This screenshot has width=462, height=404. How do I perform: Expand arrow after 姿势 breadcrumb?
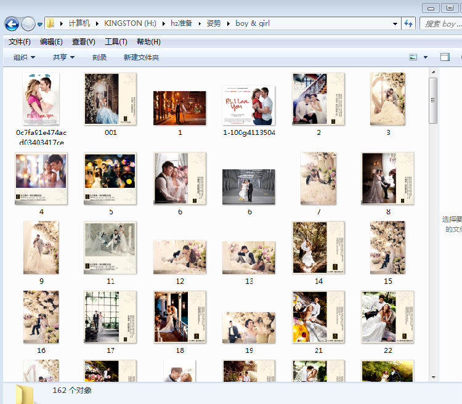tap(229, 23)
